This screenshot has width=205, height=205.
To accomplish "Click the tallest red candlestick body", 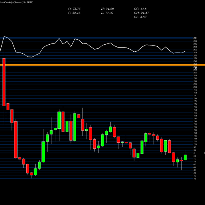I will coord(4,82).
